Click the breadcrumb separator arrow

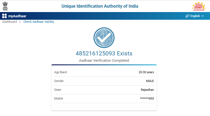(20, 22)
